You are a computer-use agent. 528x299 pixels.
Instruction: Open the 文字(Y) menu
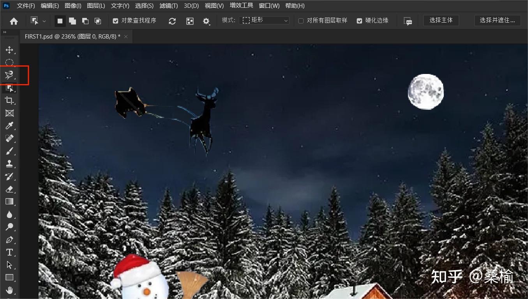(120, 6)
